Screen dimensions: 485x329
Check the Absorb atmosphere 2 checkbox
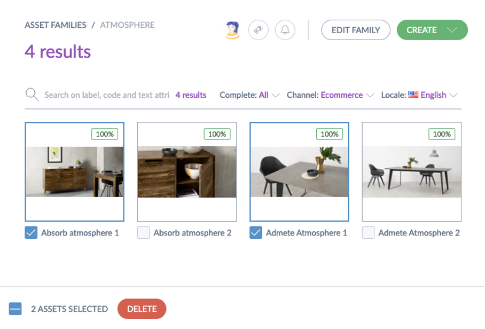(x=143, y=233)
